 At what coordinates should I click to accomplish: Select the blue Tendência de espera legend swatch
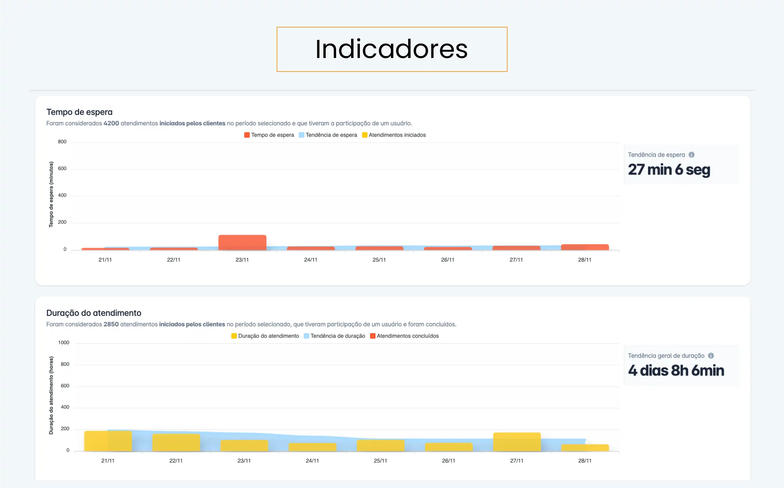pyautogui.click(x=301, y=135)
